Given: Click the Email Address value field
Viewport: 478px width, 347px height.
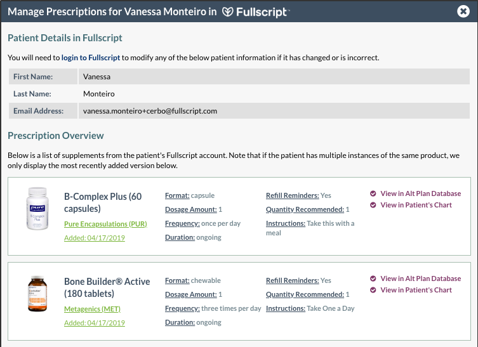Looking at the screenshot, I should (274, 111).
